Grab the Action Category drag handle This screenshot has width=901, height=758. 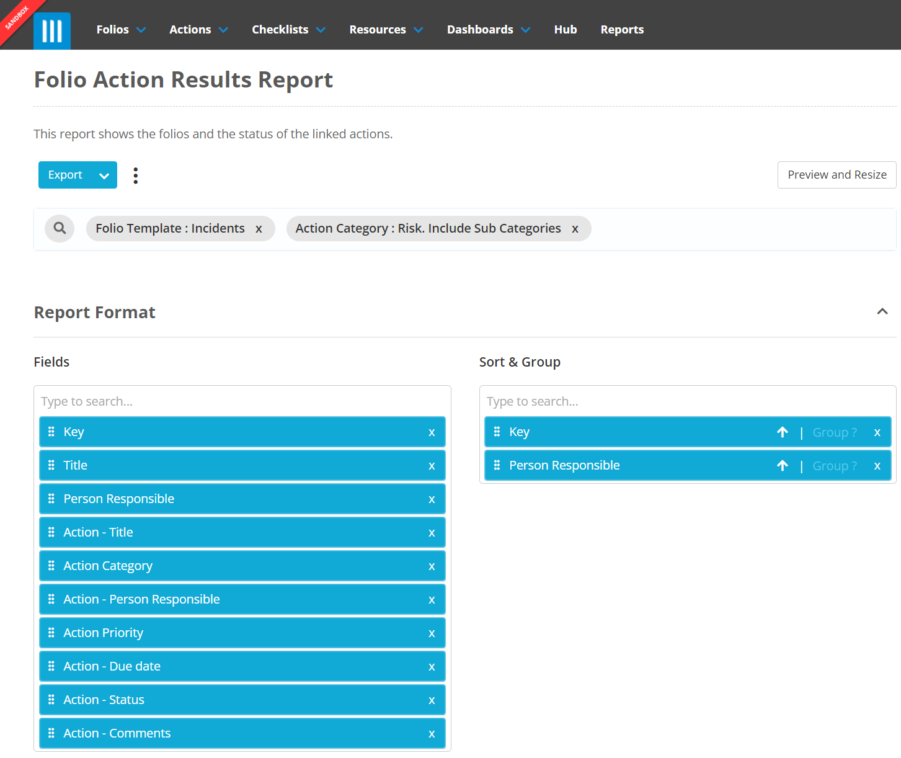tap(51, 566)
